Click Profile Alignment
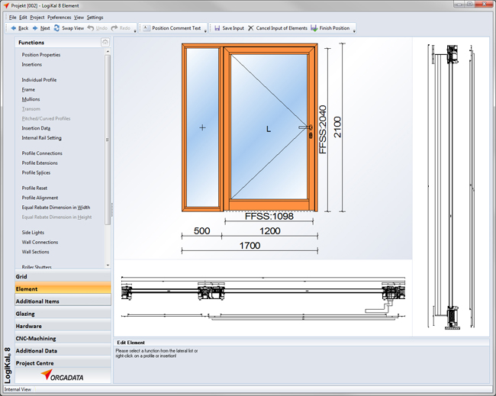This screenshot has height=396, width=496. [x=40, y=198]
